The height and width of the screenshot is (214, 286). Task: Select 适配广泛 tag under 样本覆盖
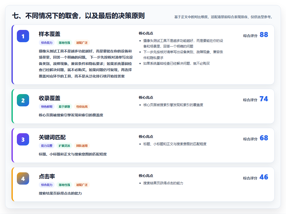pos(82,43)
